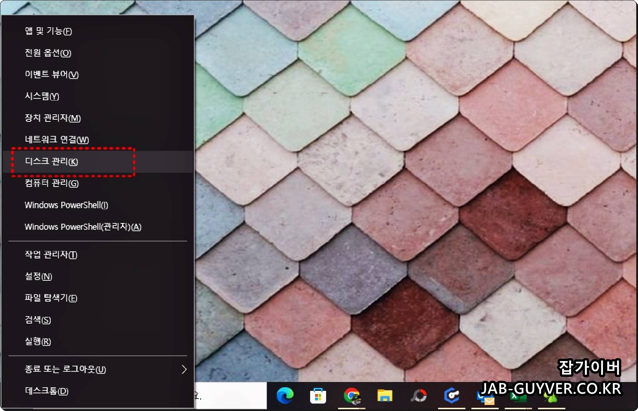This screenshot has height=411, width=638.
Task: Open Windows PowerShell(I)
Action: pyautogui.click(x=98, y=205)
